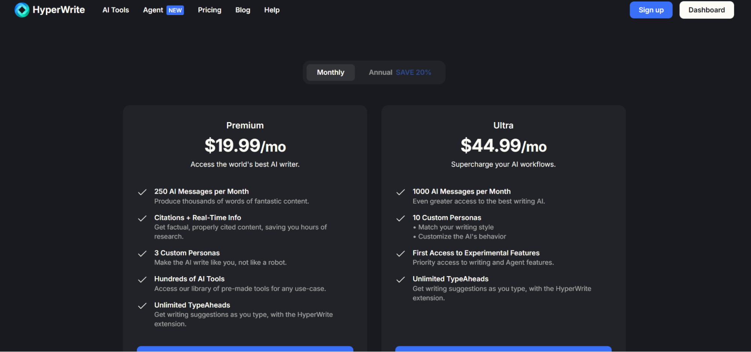Click '250 AI Messages per Month' heading
Screen dimensions: 751x352
pyautogui.click(x=201, y=192)
